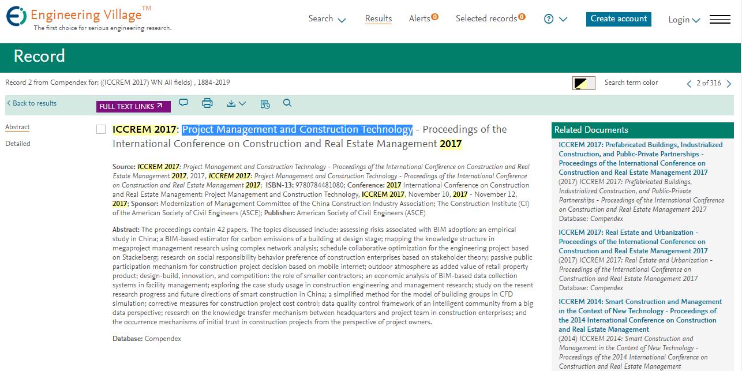Click the 'Search term color' label

click(631, 83)
